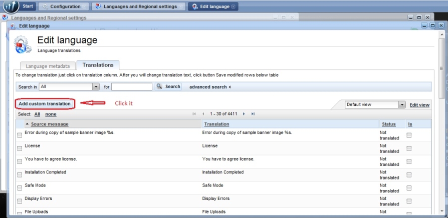448x218 pixels.
Task: Click File Uploads source message text
Action: [36, 211]
